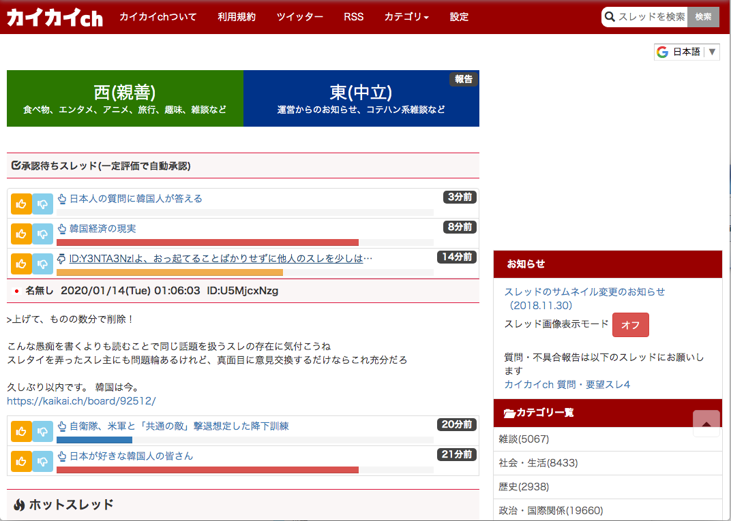731x521 pixels.
Task: Open the カイカイchついて page
Action: pyautogui.click(x=158, y=17)
